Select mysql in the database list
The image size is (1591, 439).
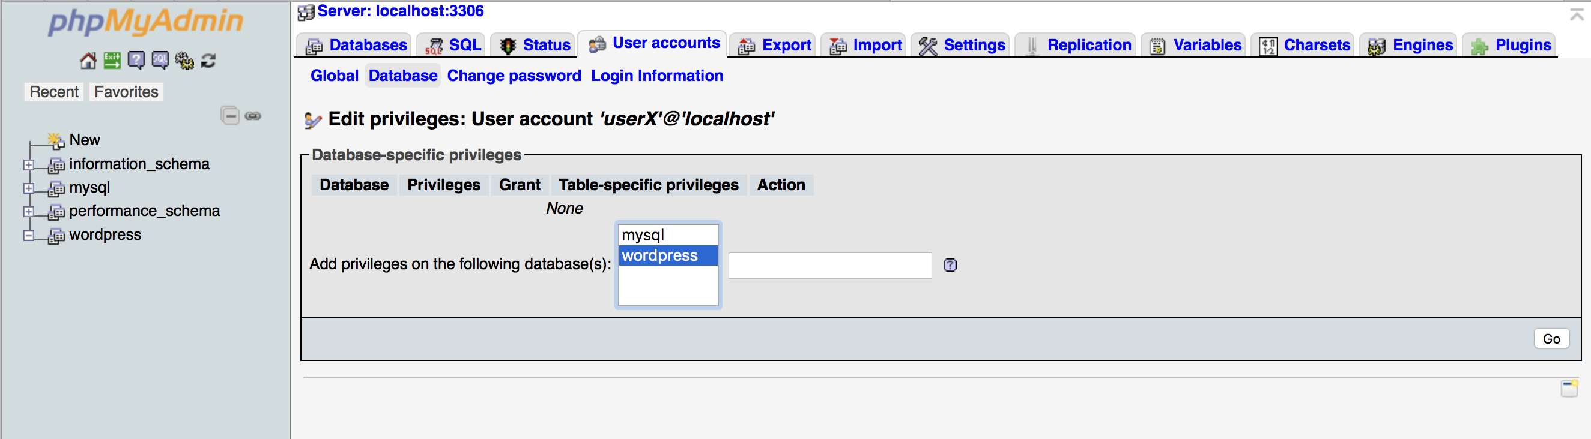(x=668, y=235)
